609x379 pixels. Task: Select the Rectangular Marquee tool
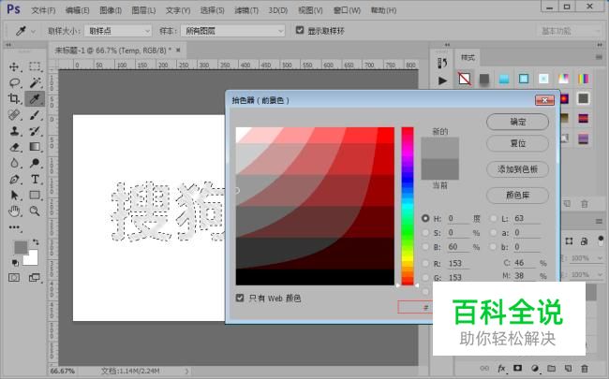pyautogui.click(x=35, y=66)
